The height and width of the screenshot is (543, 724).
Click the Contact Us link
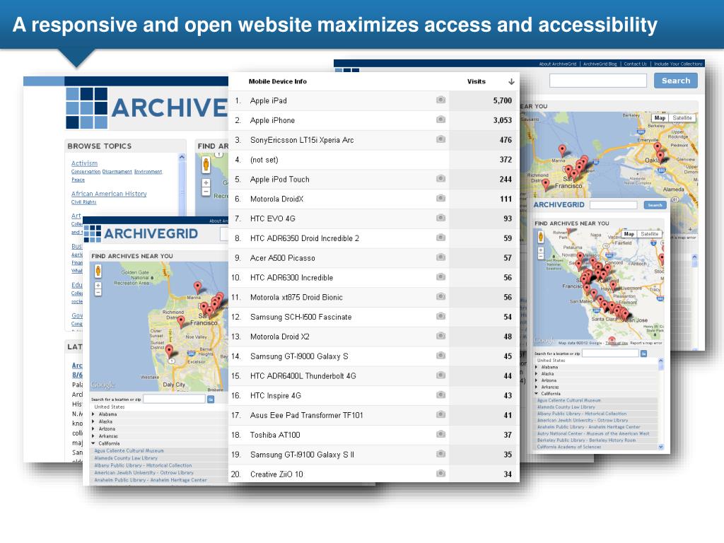635,64
